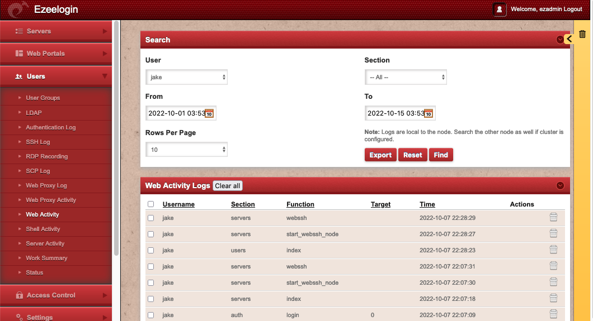This screenshot has height=321, width=593.
Task: Toggle the select-all checkbox in the table header
Action: coord(151,204)
